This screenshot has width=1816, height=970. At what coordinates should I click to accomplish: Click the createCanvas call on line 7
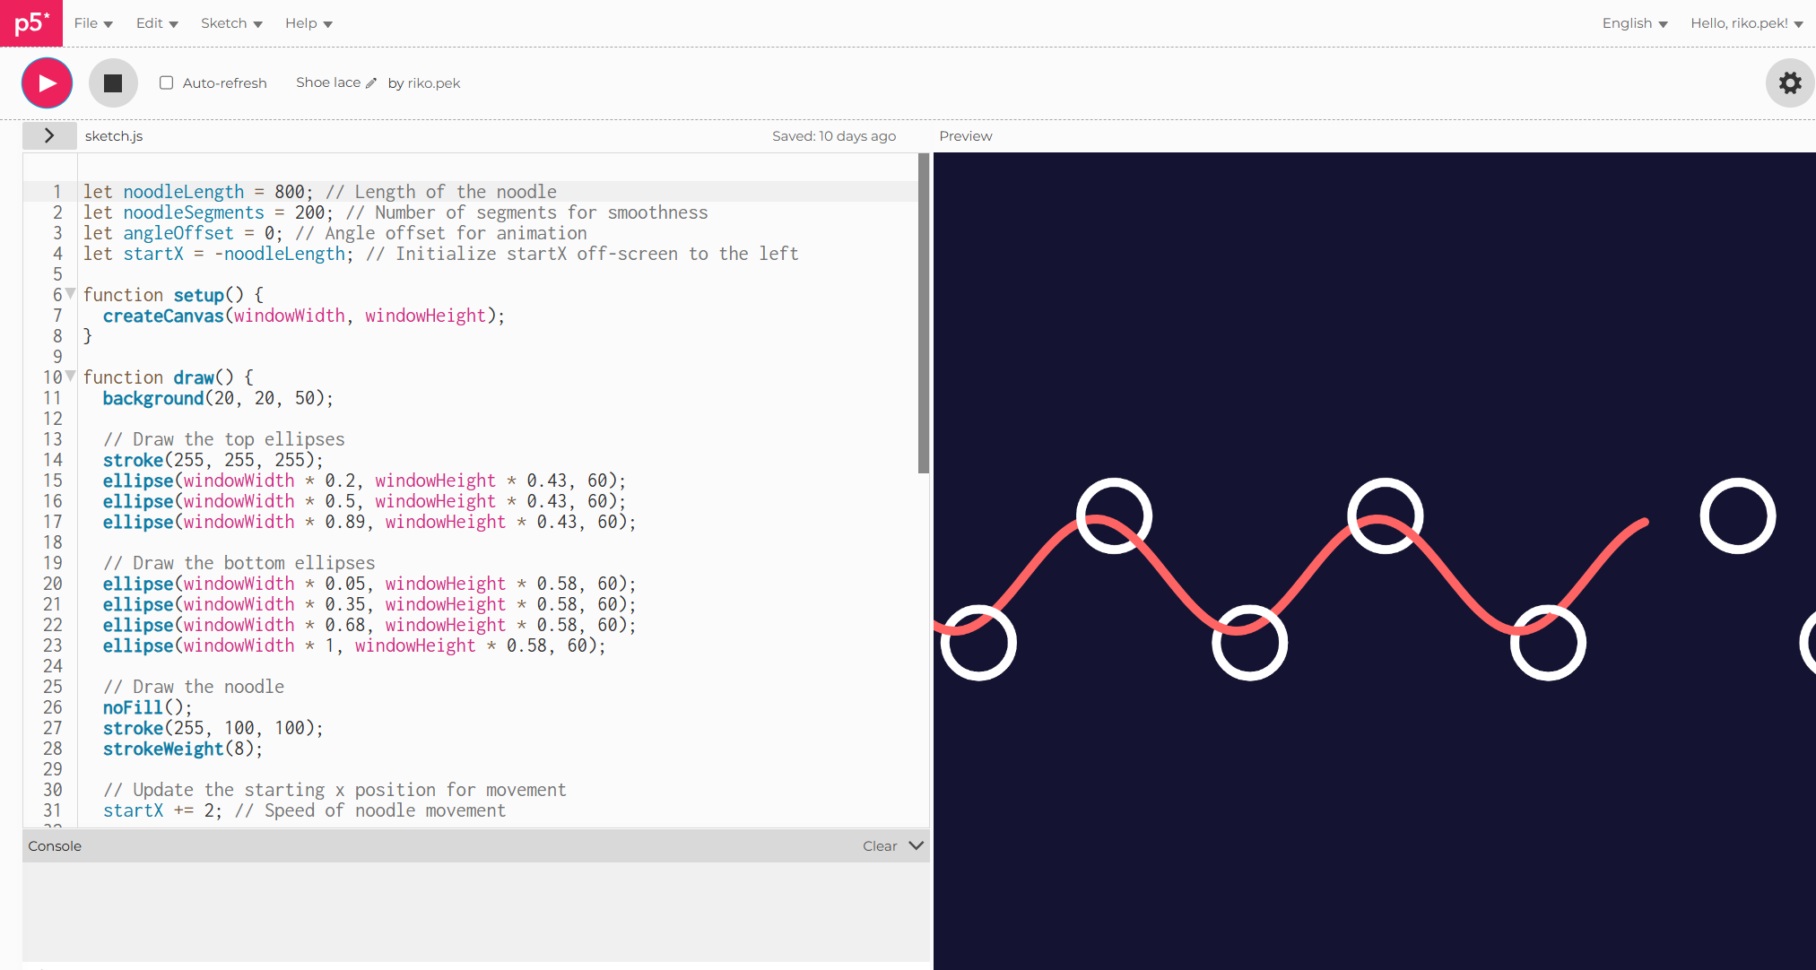click(x=304, y=316)
